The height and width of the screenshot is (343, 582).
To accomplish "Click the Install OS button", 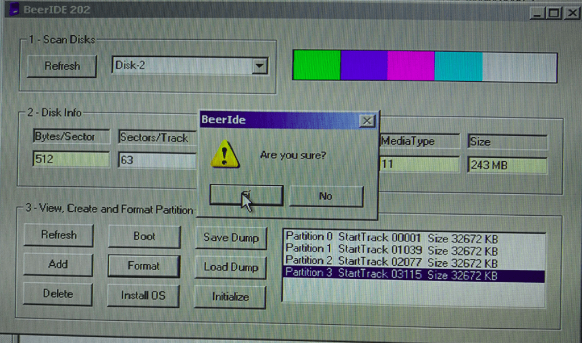I will (x=143, y=295).
